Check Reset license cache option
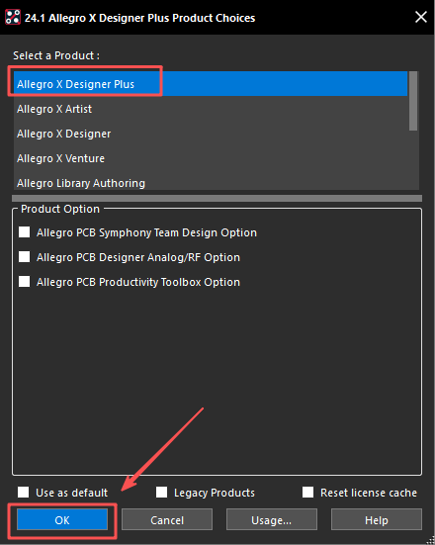The height and width of the screenshot is (545, 435). coord(307,493)
